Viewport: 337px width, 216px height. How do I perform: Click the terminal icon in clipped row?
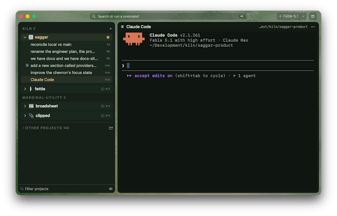tap(102, 116)
